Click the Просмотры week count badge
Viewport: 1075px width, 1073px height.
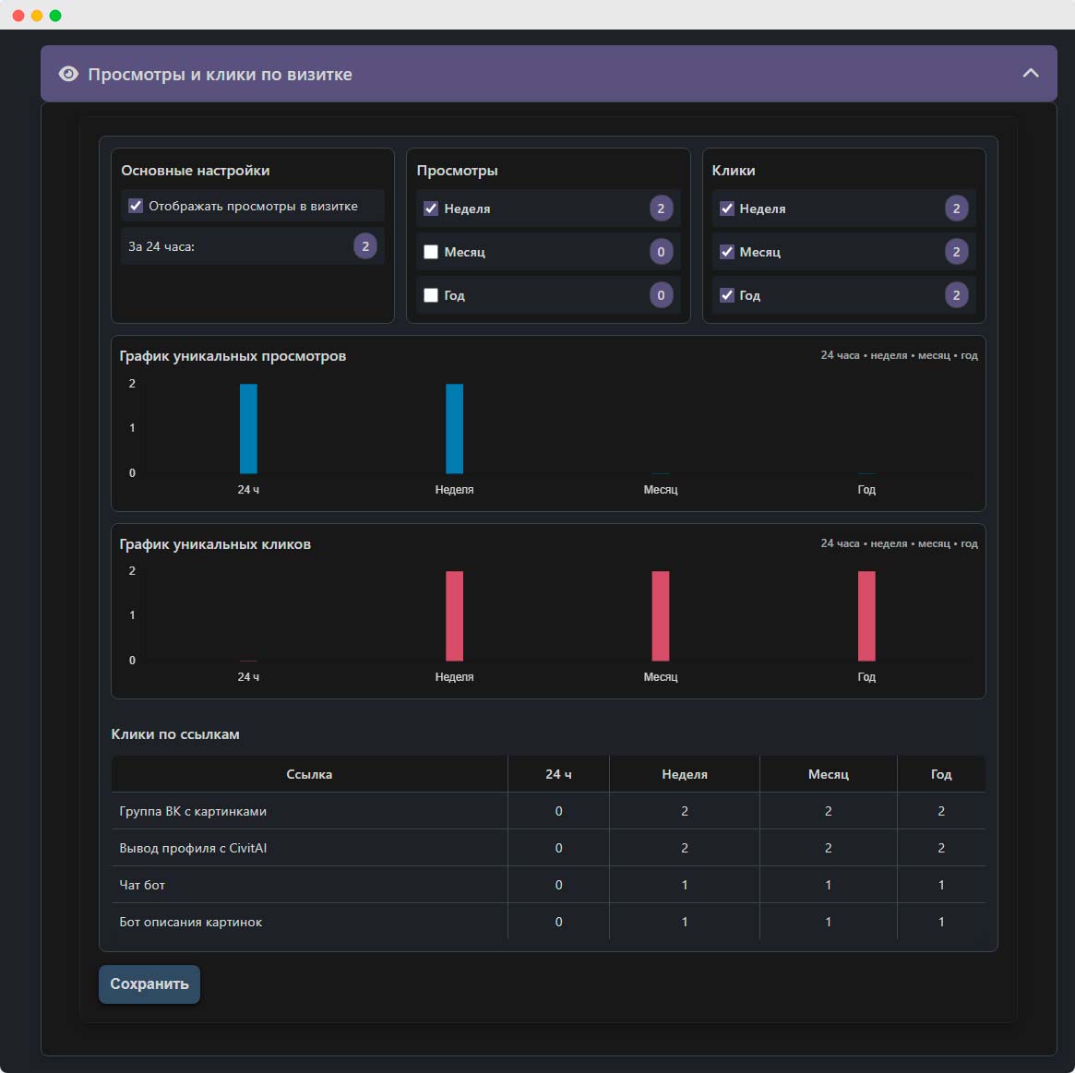click(661, 209)
